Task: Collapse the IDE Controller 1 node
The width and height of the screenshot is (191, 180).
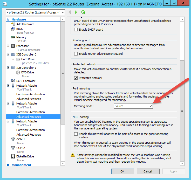Action: coord(8,68)
